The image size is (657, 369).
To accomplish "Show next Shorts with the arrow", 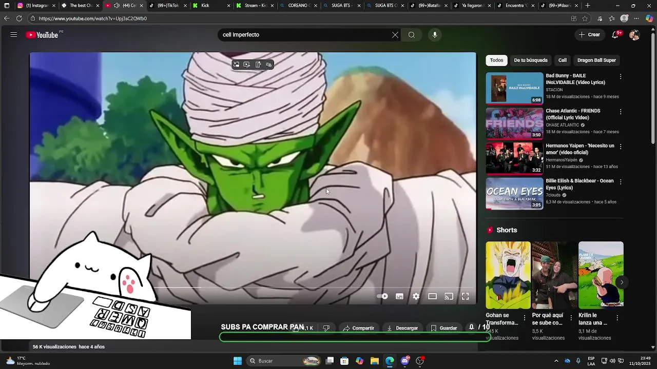I will point(622,282).
